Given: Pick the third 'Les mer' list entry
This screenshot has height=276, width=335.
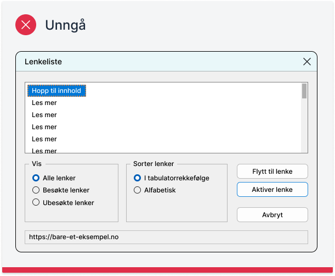Looking at the screenshot, I should point(44,127).
